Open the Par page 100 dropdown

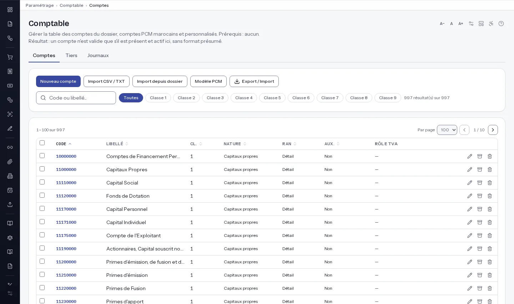(x=447, y=130)
